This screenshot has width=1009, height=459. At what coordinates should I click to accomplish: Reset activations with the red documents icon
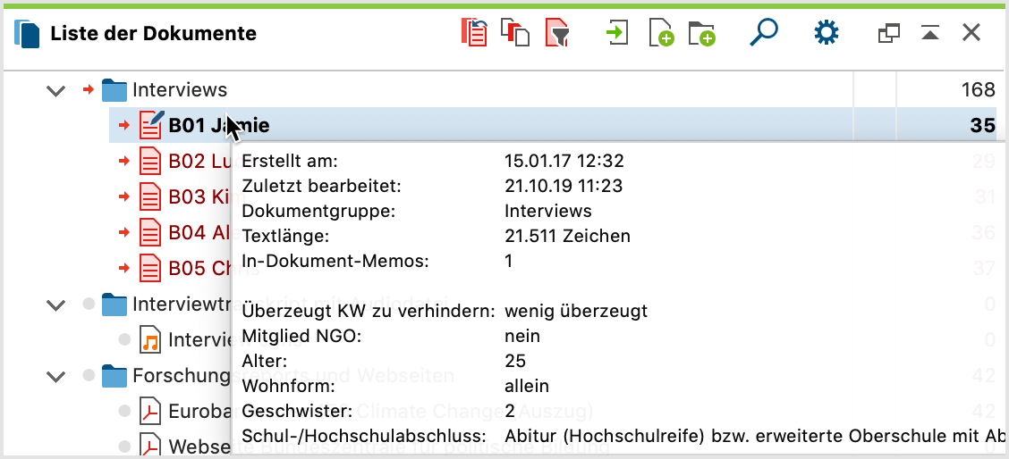(474, 32)
